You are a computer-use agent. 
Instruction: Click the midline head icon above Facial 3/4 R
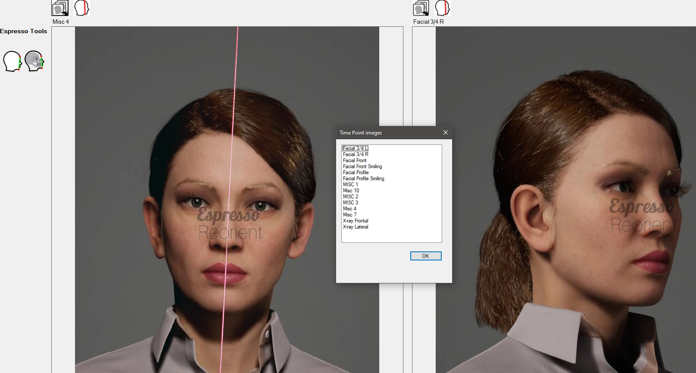pos(442,8)
